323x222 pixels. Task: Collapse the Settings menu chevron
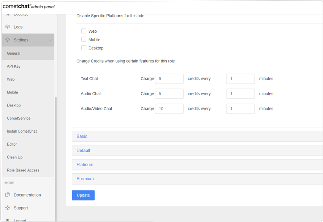tap(51, 40)
